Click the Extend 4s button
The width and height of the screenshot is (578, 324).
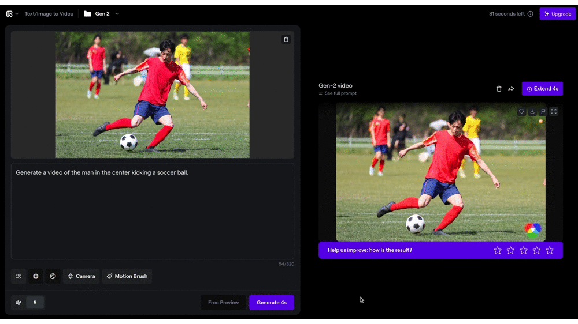click(x=542, y=89)
